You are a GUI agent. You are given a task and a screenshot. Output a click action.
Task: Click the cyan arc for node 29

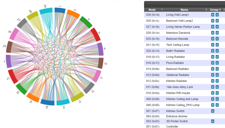(x=46, y=11)
